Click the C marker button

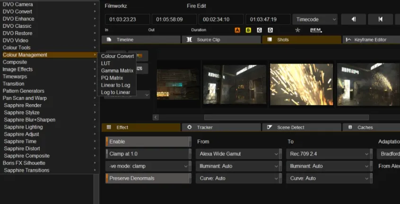(x=259, y=30)
